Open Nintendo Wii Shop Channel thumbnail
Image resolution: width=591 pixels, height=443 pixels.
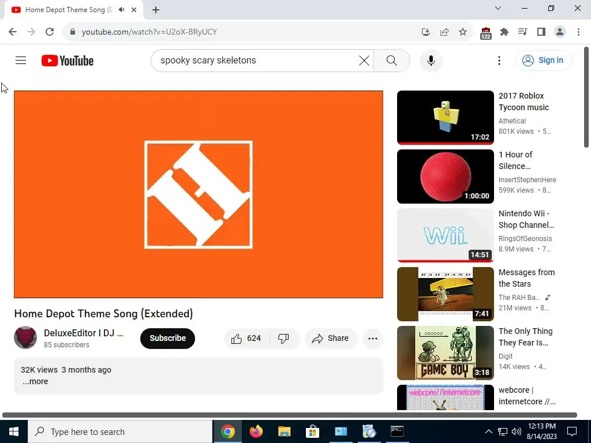pos(445,235)
